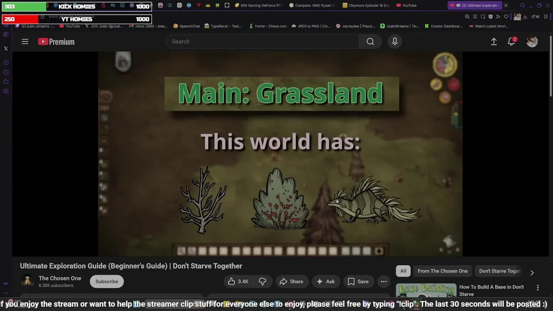Open TypeRacer bookmark
Image resolution: width=553 pixels, height=311 pixels.
[x=223, y=26]
